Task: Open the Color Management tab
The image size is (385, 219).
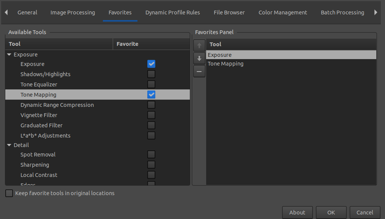Action: tap(282, 13)
